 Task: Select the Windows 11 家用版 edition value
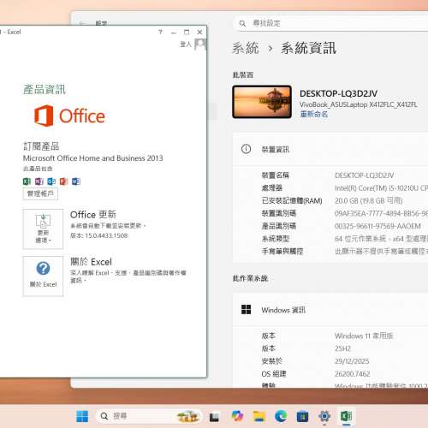click(364, 336)
